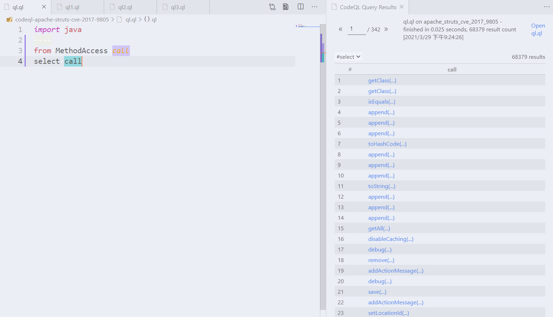This screenshot has width=553, height=317.
Task: Close the CodeQL Query Results tab
Action: (x=402, y=7)
